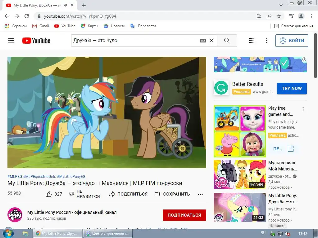Click ПОДЕЛИТЬСЯ to share the video
The width and height of the screenshot is (318, 238).
tap(128, 194)
